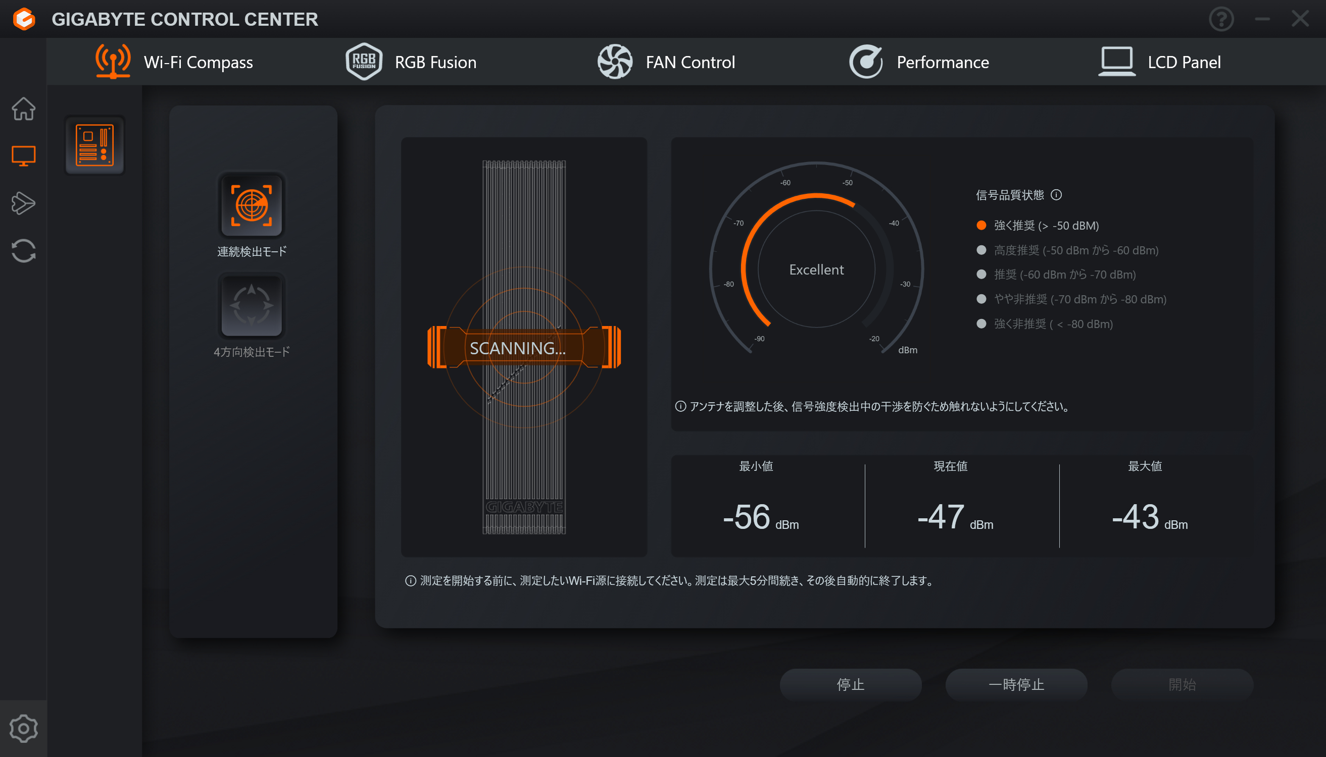Open the Wi-Fi Compass tab
Image resolution: width=1326 pixels, height=757 pixels.
(x=174, y=62)
